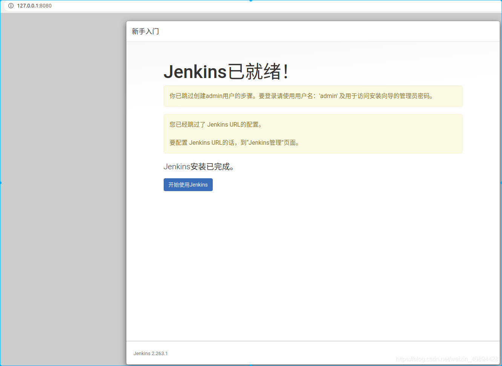Click the 您已经跳过了 Jenkins URL的配置 text
Image resolution: width=502 pixels, height=366 pixels.
tap(216, 124)
